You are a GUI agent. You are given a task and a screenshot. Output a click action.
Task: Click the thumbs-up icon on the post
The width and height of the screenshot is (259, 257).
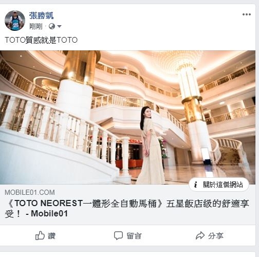[x=40, y=235]
